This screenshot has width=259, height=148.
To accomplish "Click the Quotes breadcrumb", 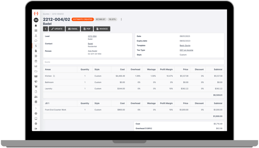I will [46, 14].
